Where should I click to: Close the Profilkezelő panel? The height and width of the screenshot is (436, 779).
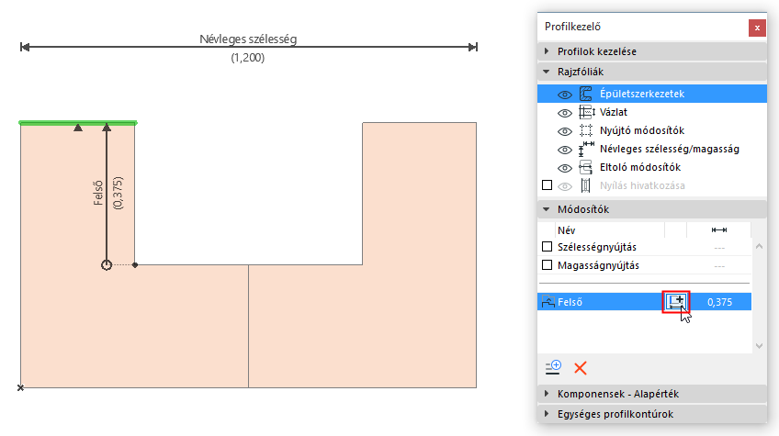tap(757, 28)
